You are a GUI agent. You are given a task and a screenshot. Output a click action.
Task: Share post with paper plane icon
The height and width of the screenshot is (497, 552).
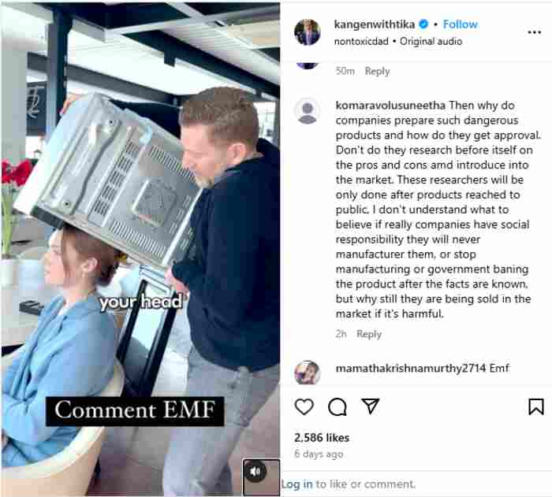(x=371, y=406)
